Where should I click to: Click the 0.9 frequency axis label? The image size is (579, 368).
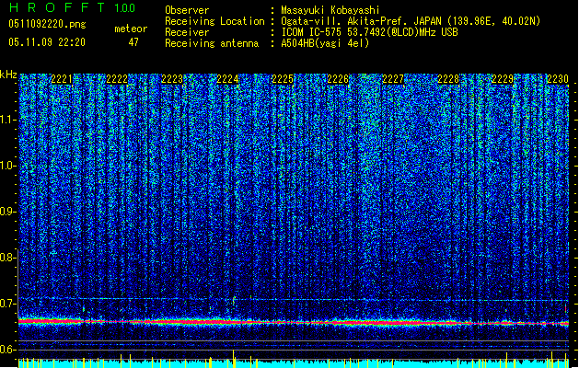tap(8, 212)
